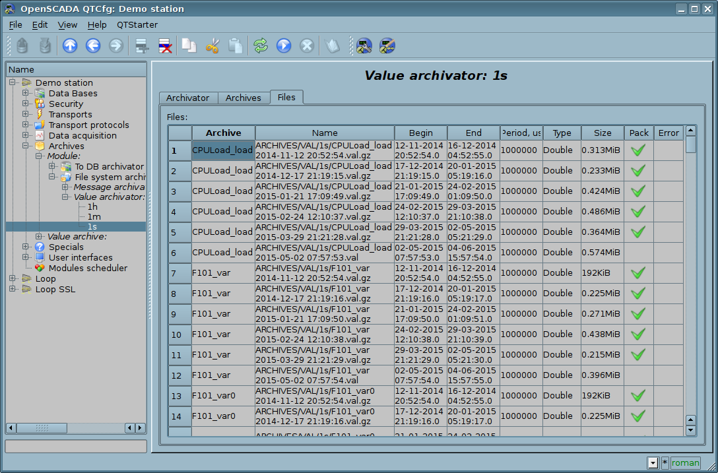This screenshot has width=718, height=473.
Task: Click the Pack checkmark for row 7
Action: pos(637,272)
